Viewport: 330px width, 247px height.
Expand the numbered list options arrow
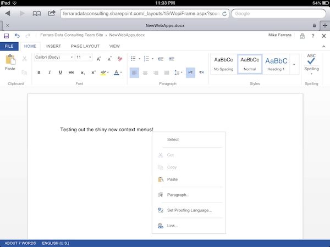pyautogui.click(x=152, y=59)
